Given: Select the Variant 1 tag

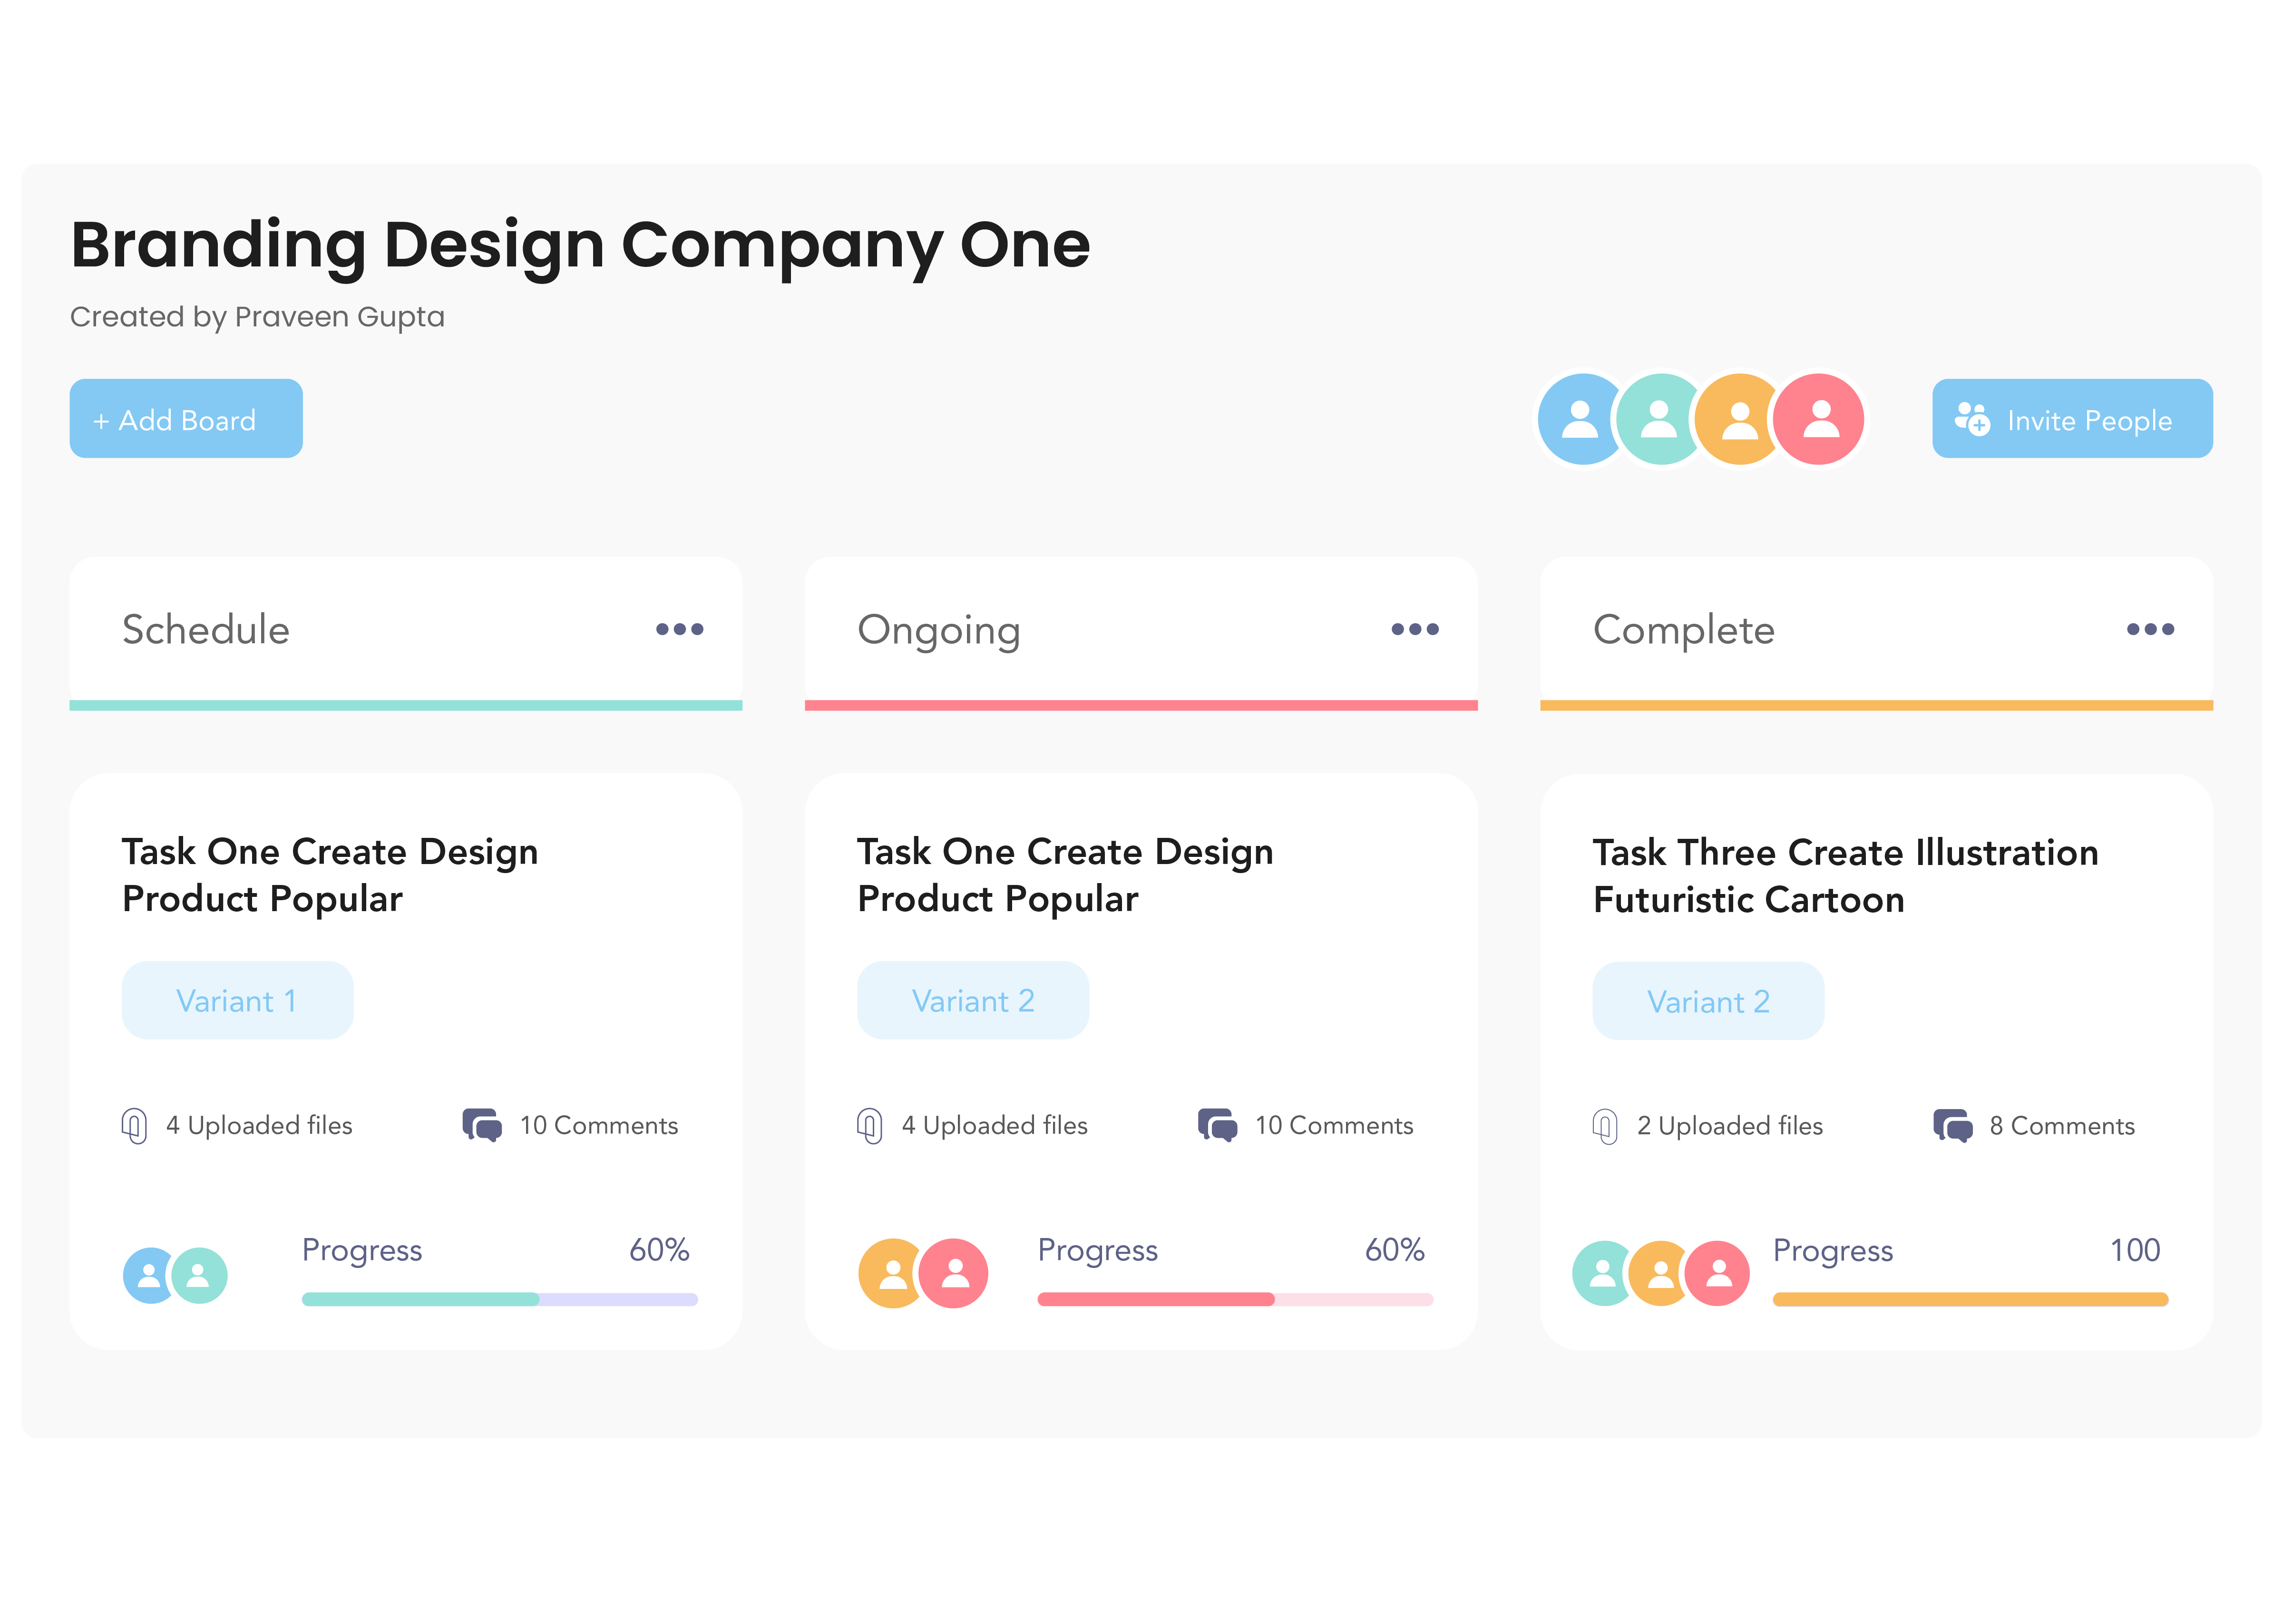Looking at the screenshot, I should [x=237, y=1001].
